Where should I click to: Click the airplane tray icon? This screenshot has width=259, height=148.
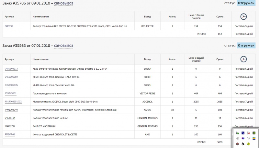248,138
